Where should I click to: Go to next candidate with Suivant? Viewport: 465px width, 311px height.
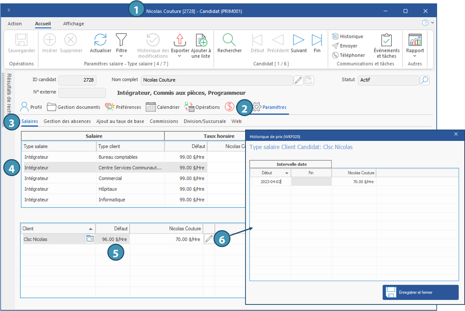(x=299, y=40)
